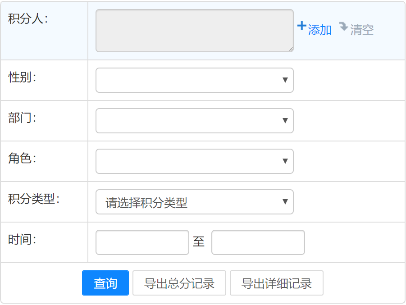Click the 积分人 textarea resize handle

291,49
